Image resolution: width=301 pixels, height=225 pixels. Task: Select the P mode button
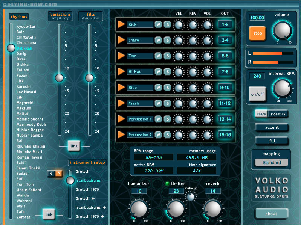point(58,174)
